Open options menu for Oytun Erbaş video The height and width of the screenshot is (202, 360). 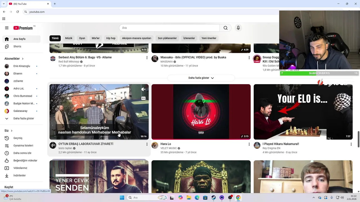click(x=147, y=144)
